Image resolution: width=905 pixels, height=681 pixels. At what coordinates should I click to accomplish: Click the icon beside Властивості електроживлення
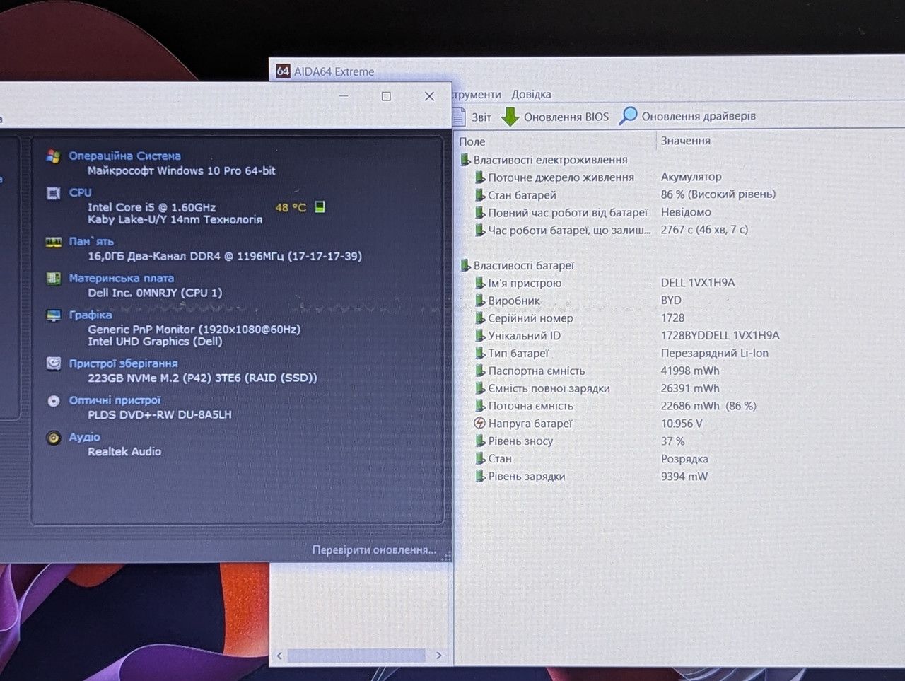coord(465,160)
